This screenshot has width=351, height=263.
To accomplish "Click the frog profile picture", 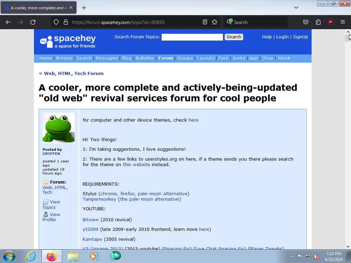I will [58, 128].
